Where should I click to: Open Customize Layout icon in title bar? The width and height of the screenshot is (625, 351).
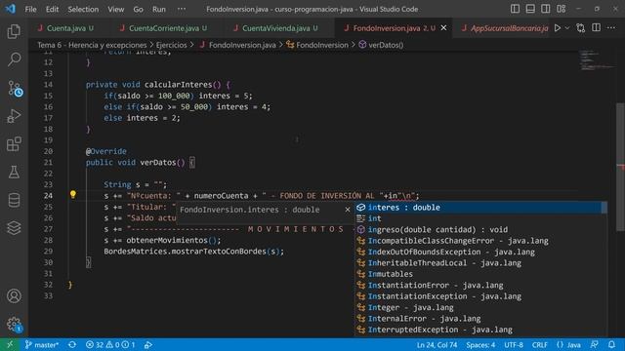coord(561,9)
